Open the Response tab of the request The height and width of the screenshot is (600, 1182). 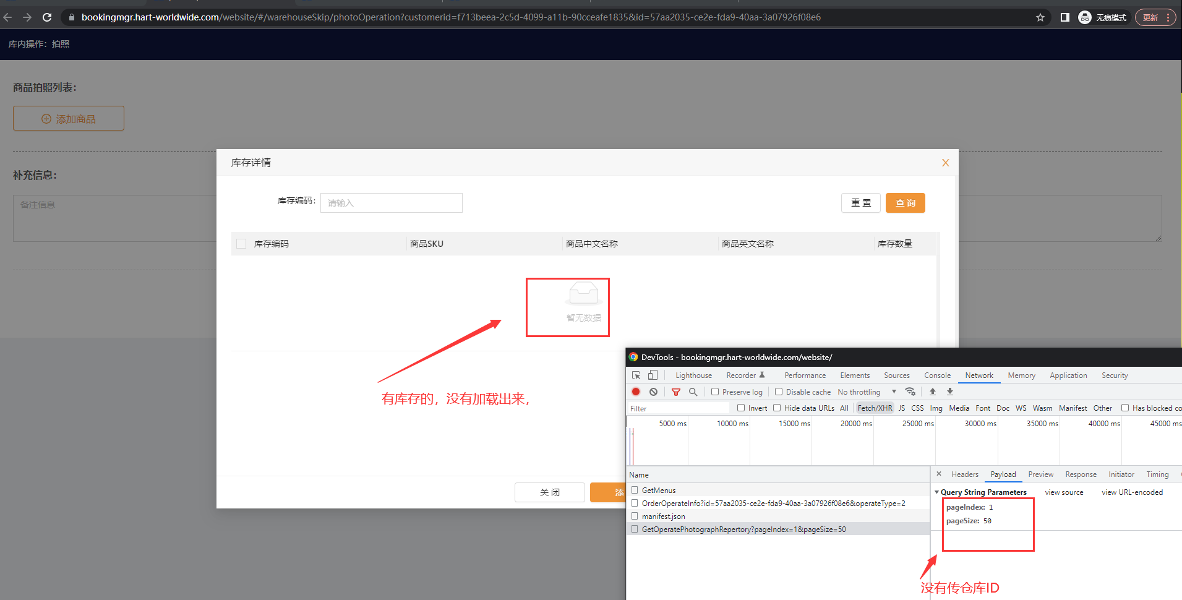click(x=1081, y=474)
